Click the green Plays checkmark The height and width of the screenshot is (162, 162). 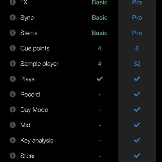(x=100, y=79)
